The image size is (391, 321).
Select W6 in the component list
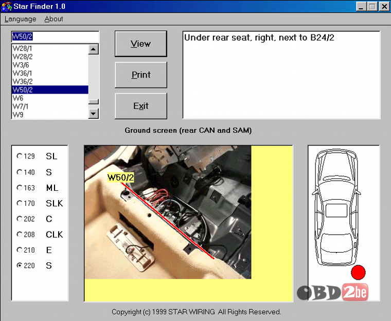pos(50,98)
